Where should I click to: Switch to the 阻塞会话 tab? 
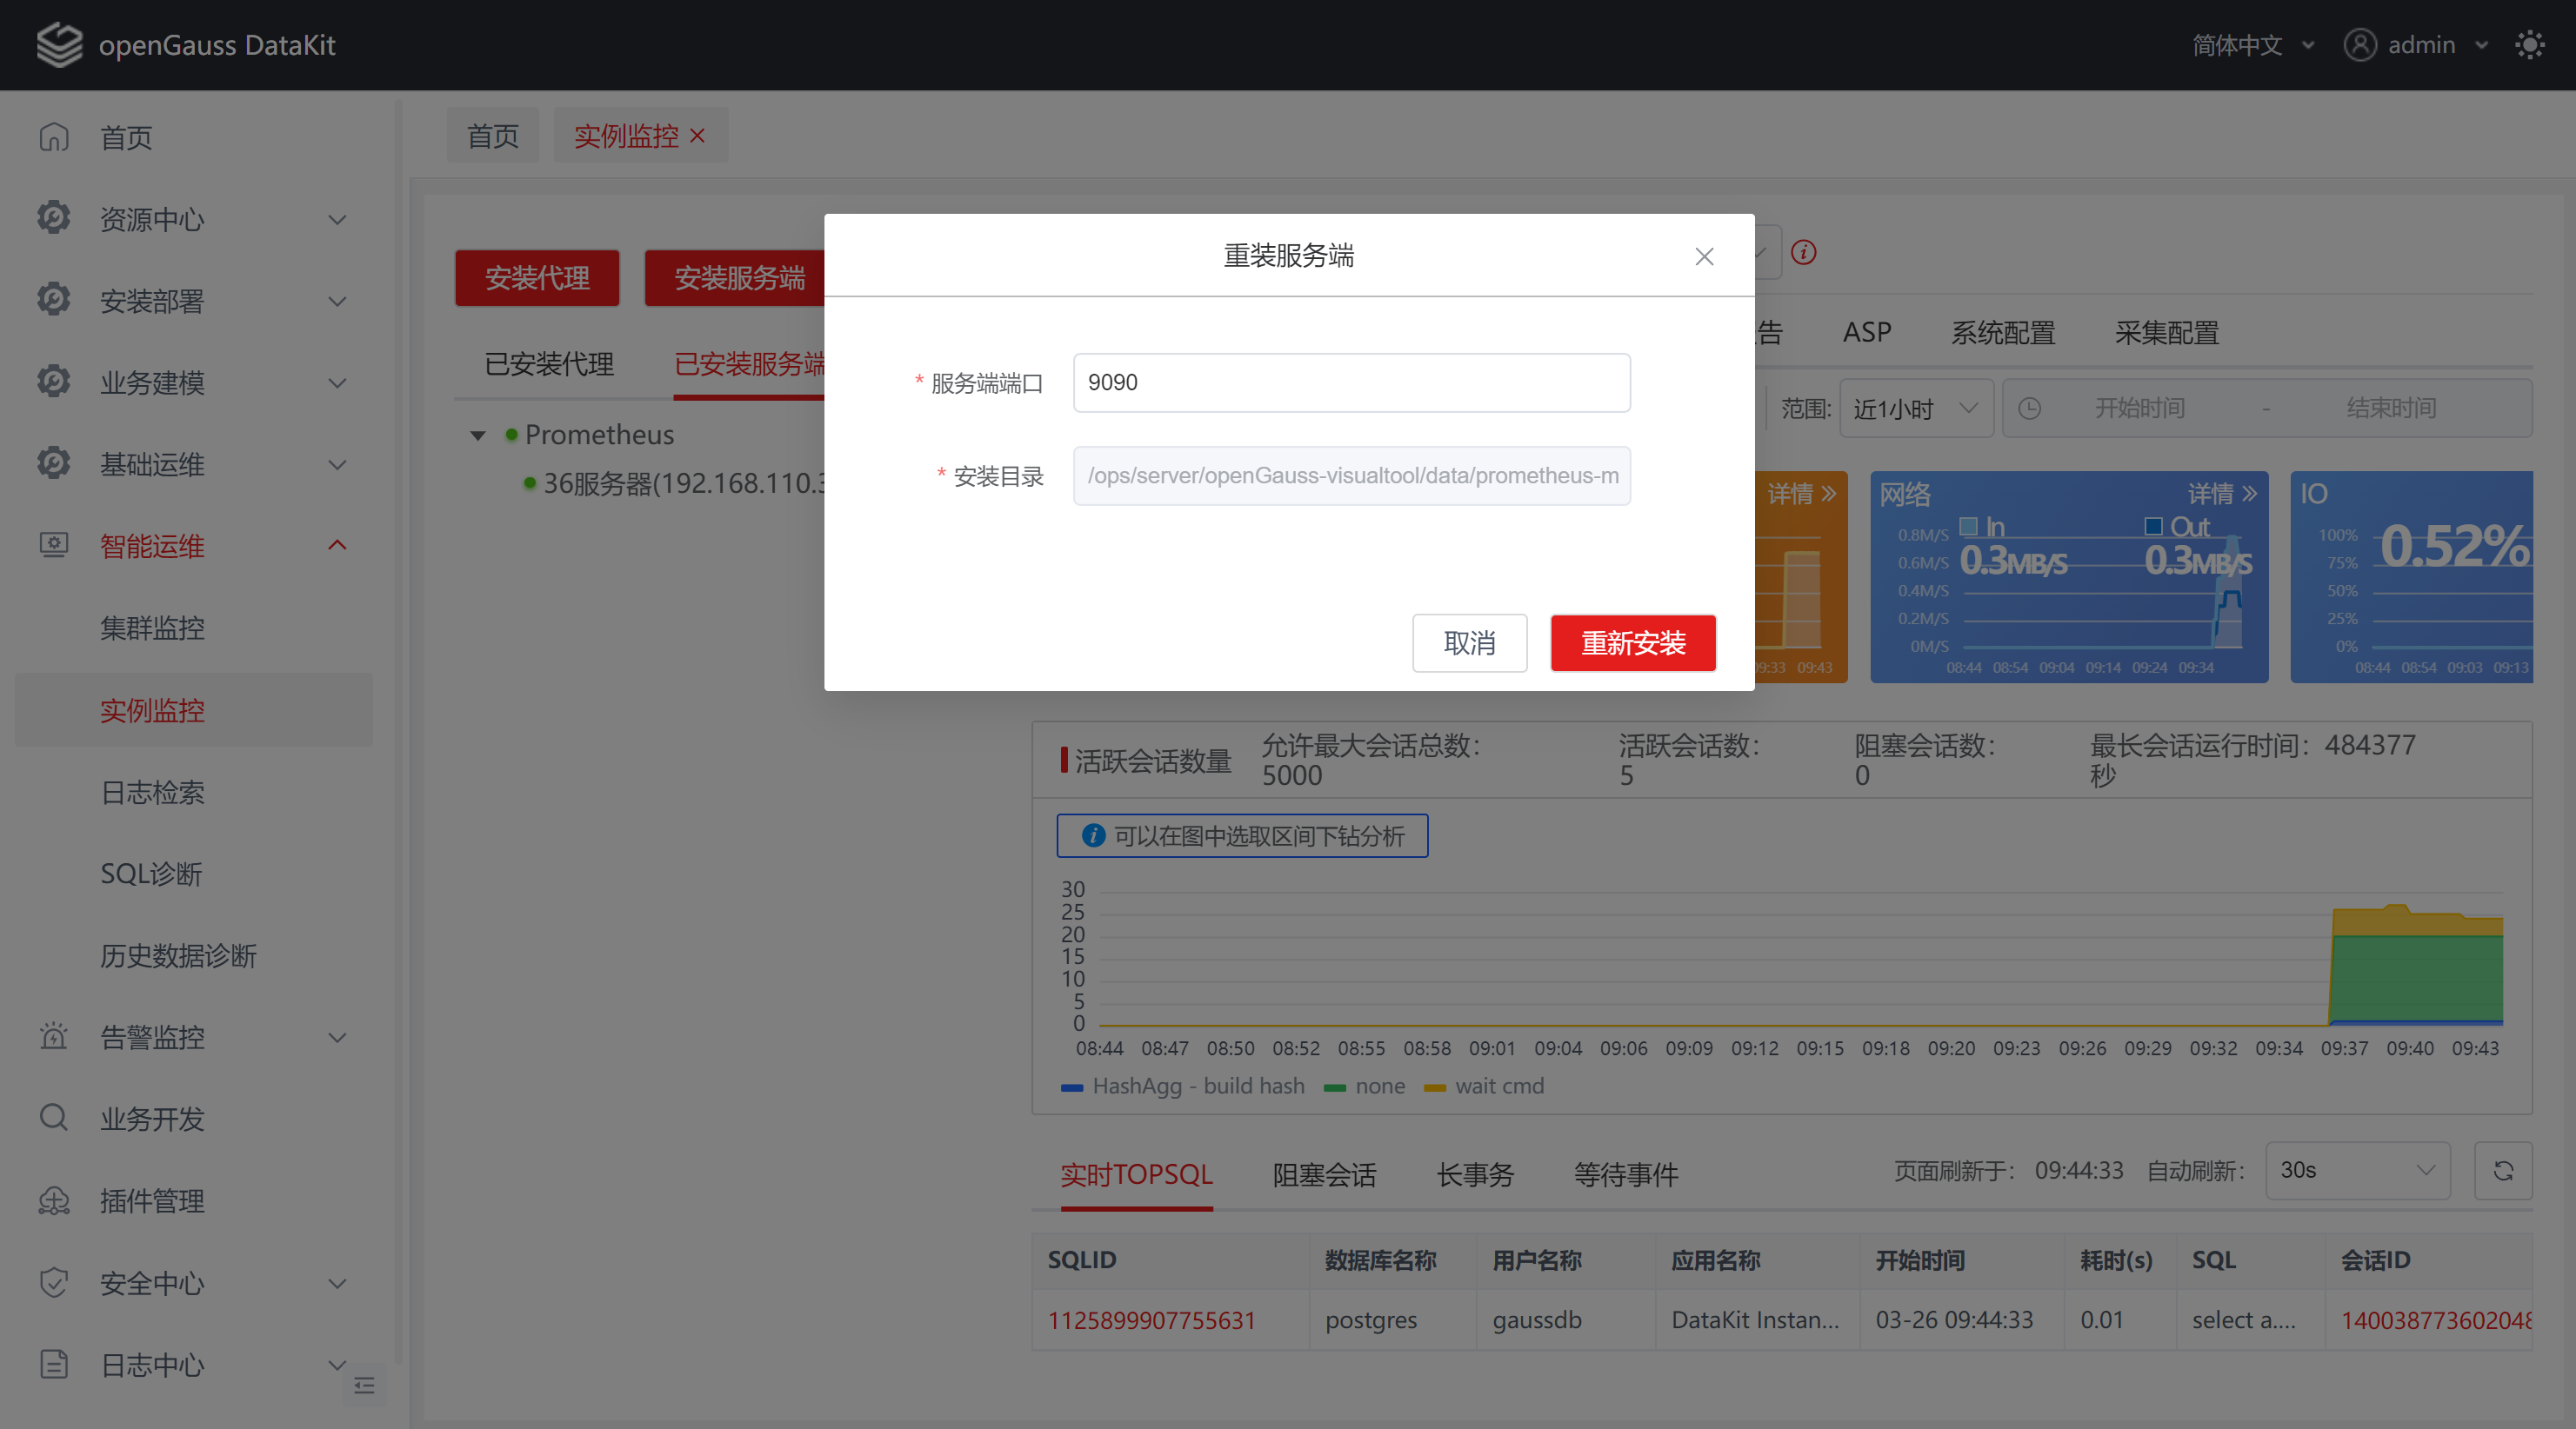[x=1324, y=1174]
